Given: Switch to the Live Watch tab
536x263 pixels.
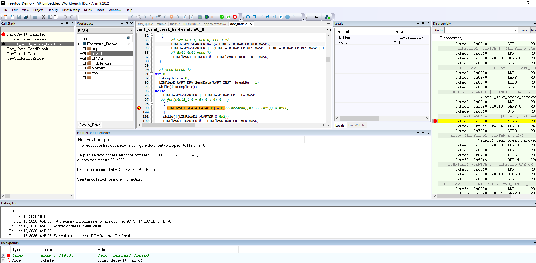Looking at the screenshot, I should point(356,125).
